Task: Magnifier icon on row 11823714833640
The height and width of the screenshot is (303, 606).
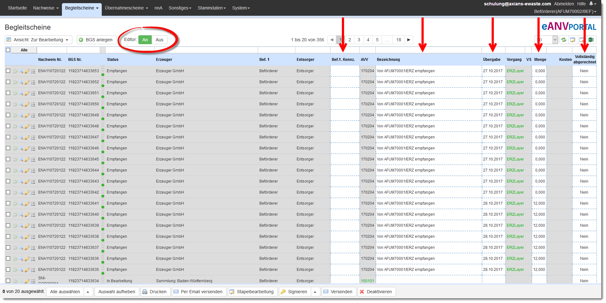Action: click(21, 215)
